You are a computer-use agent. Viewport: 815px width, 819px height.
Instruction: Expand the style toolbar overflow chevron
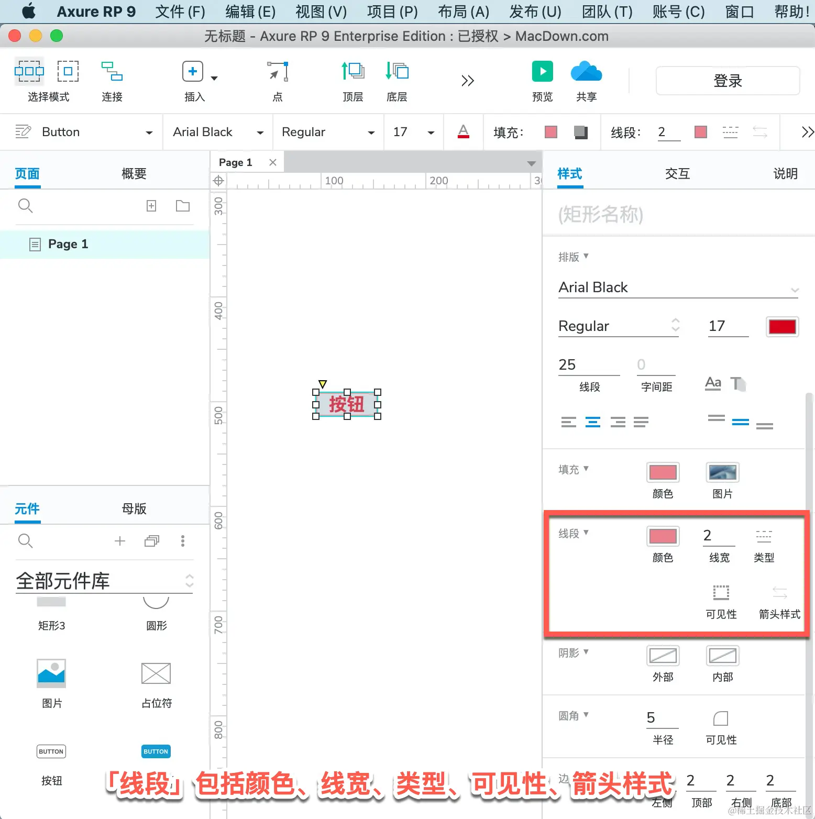pyautogui.click(x=808, y=132)
